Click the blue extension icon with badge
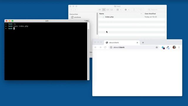Screen dimensions: 188x106 pyautogui.click(x=163, y=48)
